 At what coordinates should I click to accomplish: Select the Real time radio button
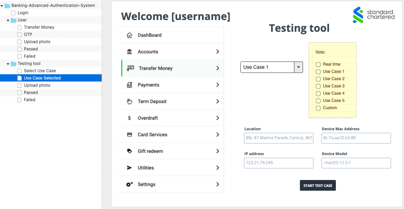[x=318, y=64]
